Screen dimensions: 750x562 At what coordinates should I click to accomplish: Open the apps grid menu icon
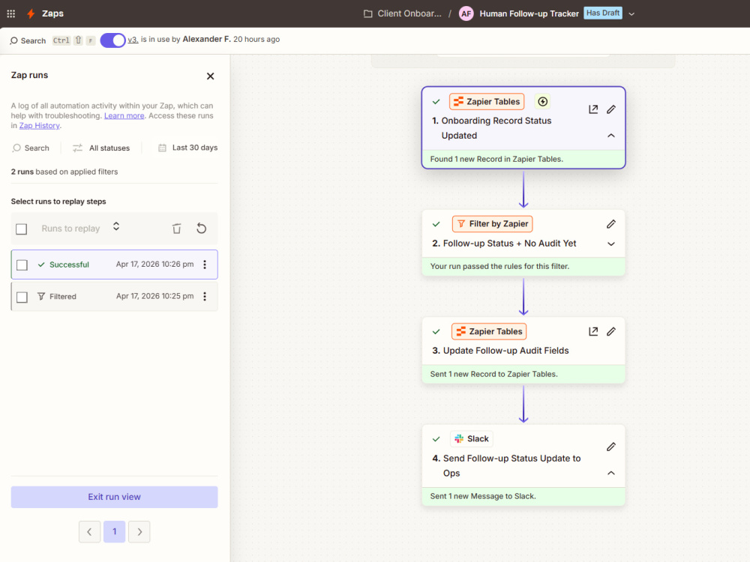tap(11, 13)
